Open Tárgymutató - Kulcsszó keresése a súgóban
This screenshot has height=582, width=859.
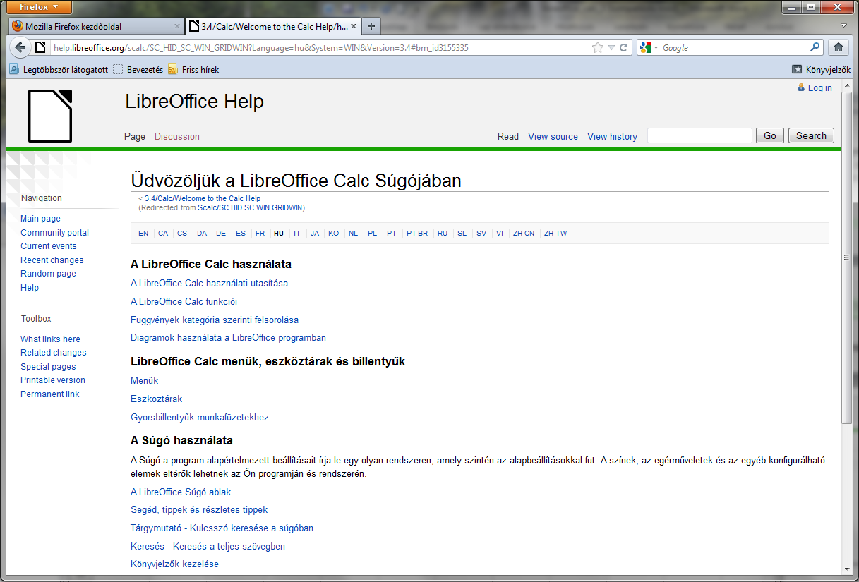pyautogui.click(x=222, y=528)
